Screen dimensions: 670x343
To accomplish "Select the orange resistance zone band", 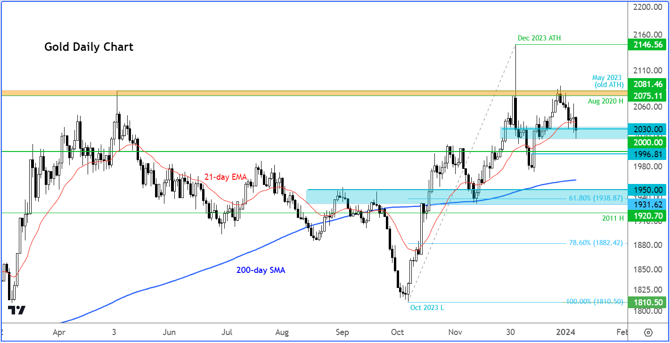I will [x=314, y=93].
